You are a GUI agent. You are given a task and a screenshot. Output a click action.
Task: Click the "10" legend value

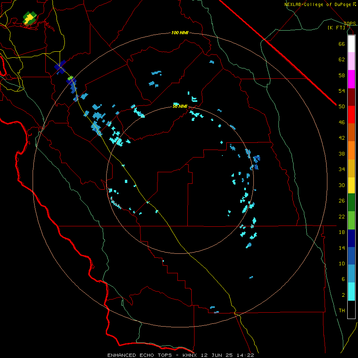(x=342, y=263)
